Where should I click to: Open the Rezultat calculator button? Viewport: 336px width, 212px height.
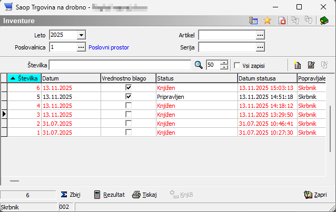tap(110, 195)
